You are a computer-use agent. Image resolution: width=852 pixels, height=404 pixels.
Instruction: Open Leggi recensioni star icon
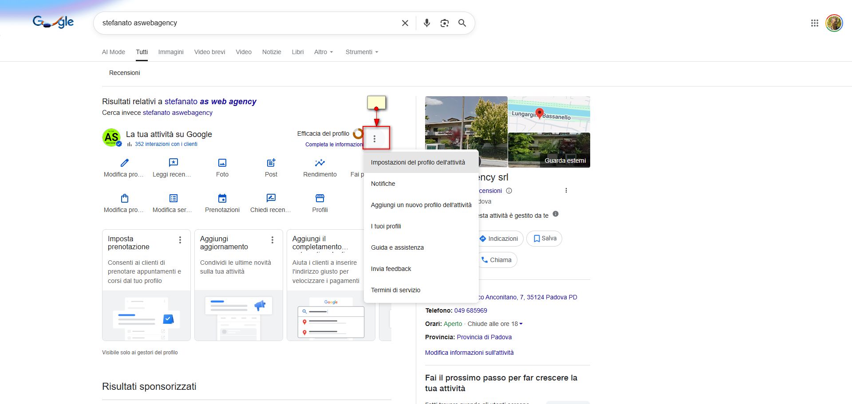tap(173, 163)
